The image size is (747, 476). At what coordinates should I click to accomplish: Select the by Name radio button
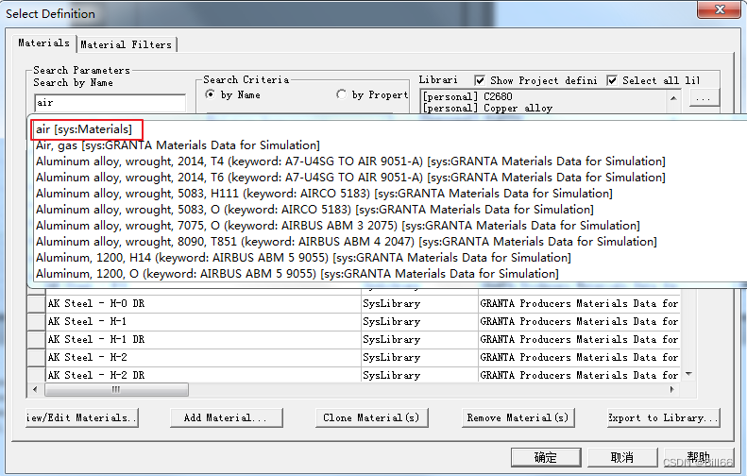210,94
